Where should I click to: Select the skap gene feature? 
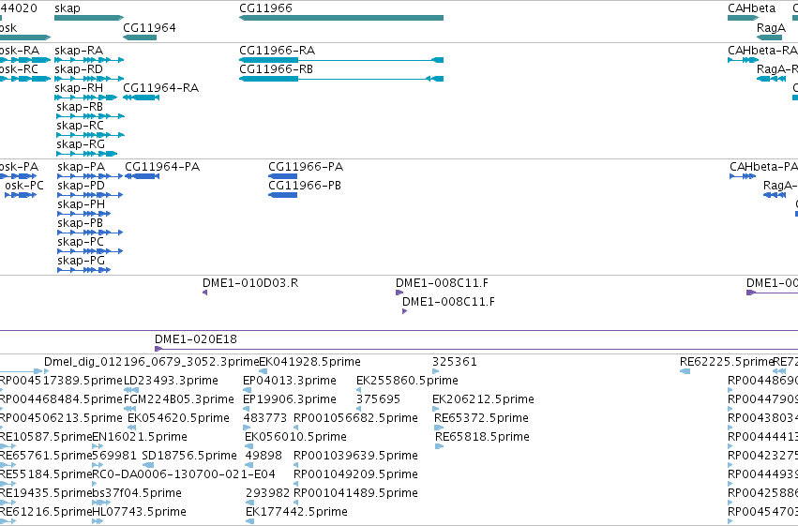pyautogui.click(x=89, y=18)
